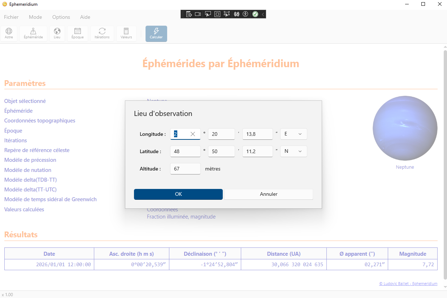Click the accessibility scan icon in debug toolbar

[246, 14]
